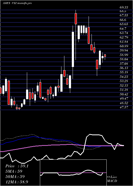
Task: Select the 61.84 price level
Action: (124, 42)
